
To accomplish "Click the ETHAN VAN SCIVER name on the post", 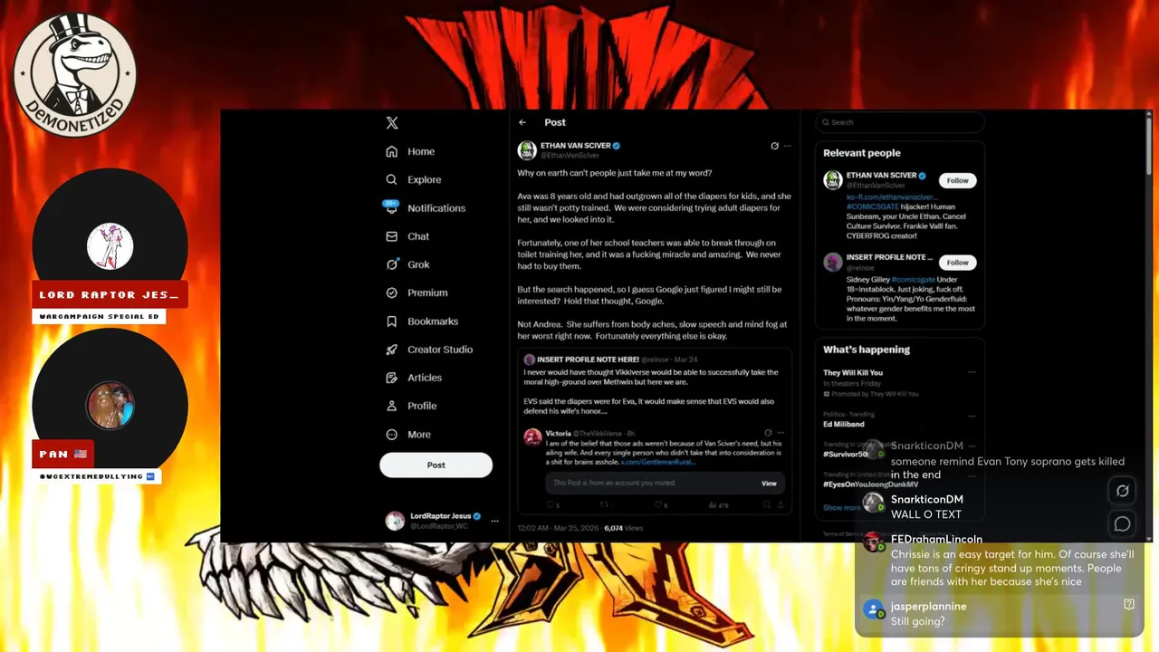I will [x=575, y=145].
